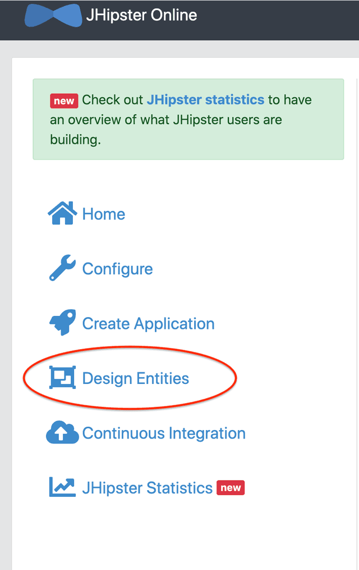Viewport: 359px width, 570px height.
Task: Open the Continuous Integration menu entry
Action: 164,433
